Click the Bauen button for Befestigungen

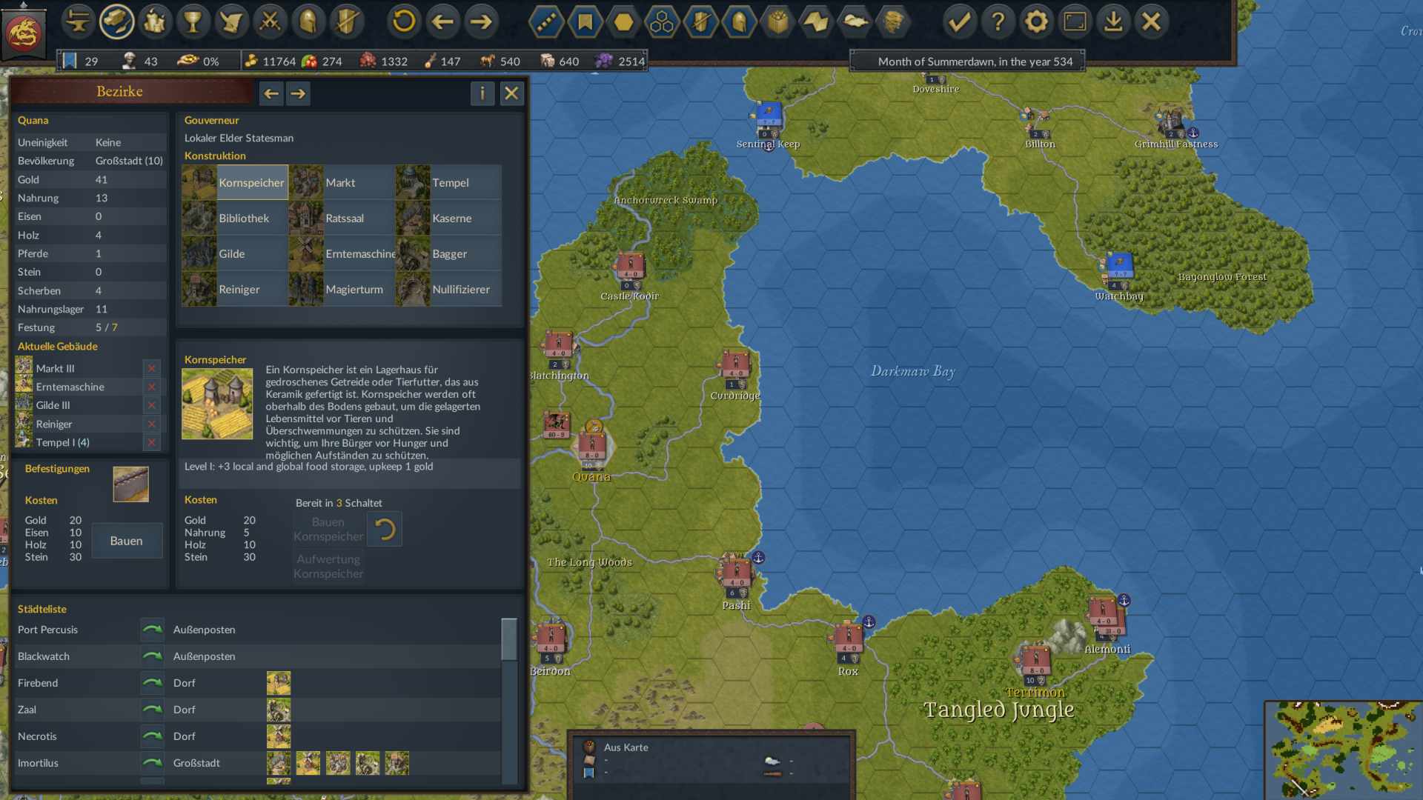pyautogui.click(x=127, y=541)
